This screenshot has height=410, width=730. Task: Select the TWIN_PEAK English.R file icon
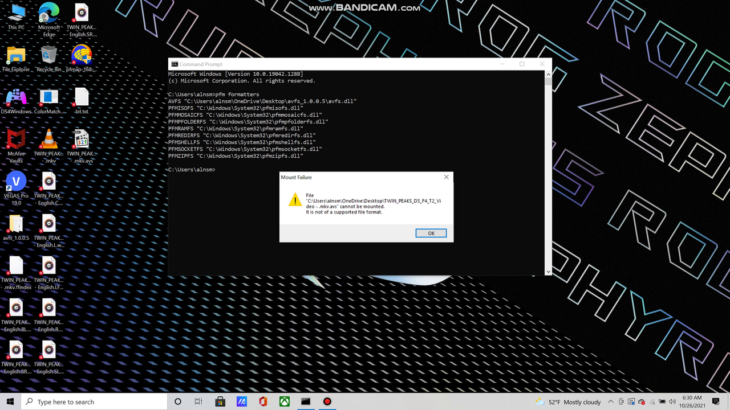click(x=49, y=315)
